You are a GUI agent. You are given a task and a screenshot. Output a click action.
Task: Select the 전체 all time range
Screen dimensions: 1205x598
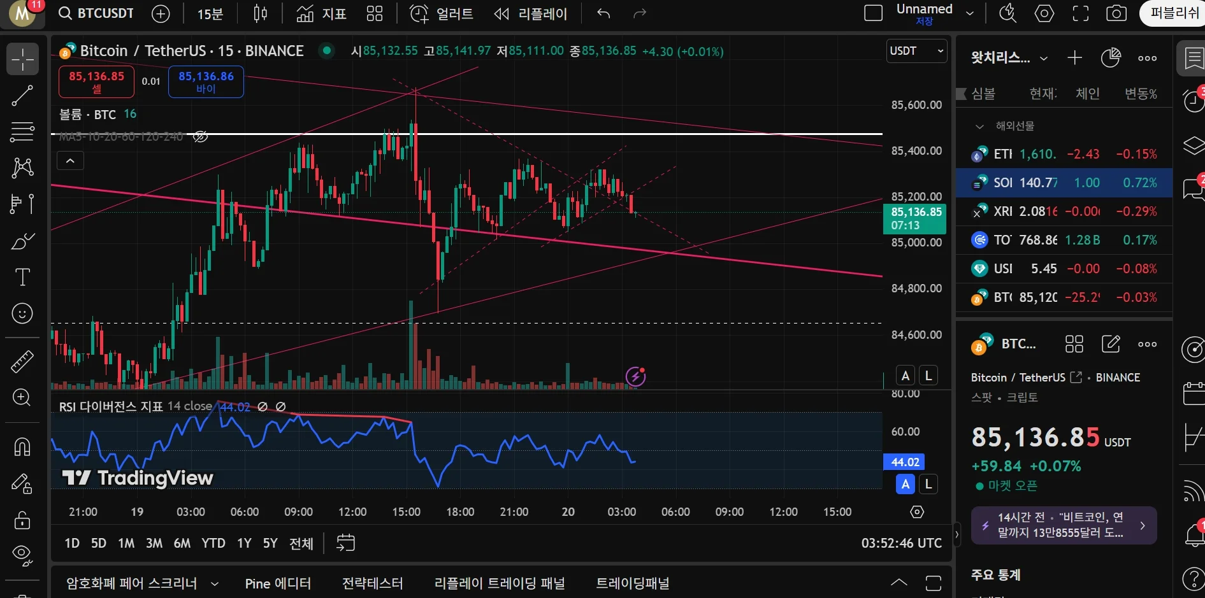pyautogui.click(x=301, y=543)
